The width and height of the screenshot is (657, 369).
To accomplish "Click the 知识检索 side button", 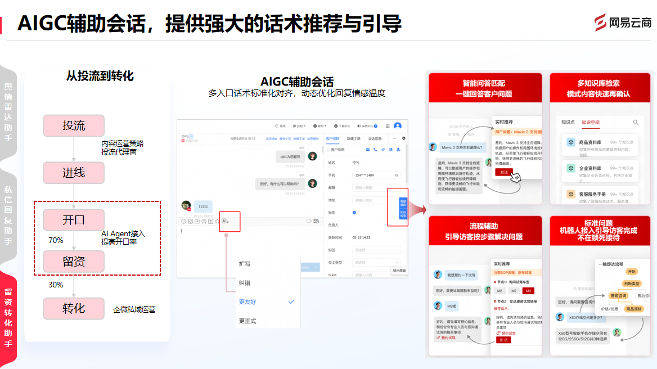I will coord(403,214).
